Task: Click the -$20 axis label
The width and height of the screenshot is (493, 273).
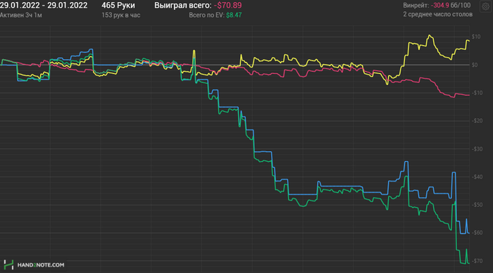Action: coord(477,120)
